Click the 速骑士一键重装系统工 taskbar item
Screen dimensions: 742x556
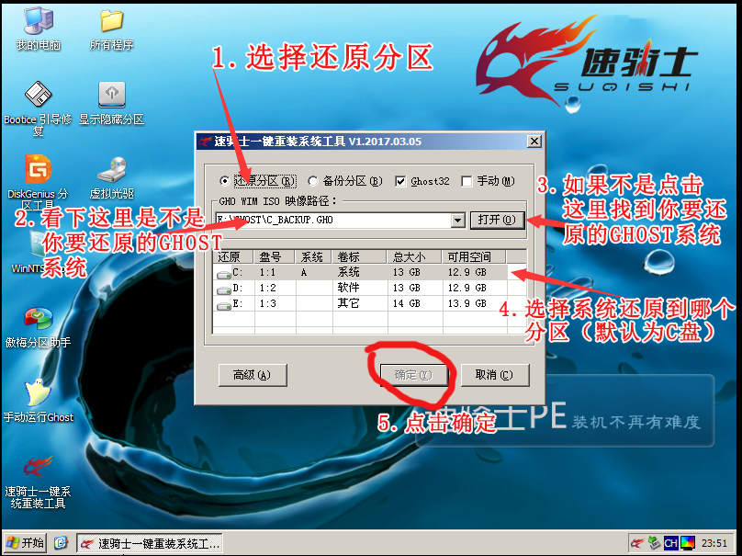click(149, 543)
